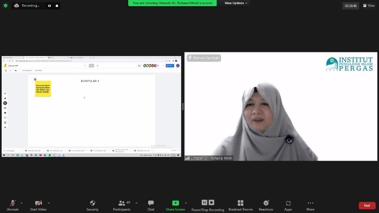The width and height of the screenshot is (379, 213).
Task: Click the red End meeting button
Action: pyautogui.click(x=367, y=206)
